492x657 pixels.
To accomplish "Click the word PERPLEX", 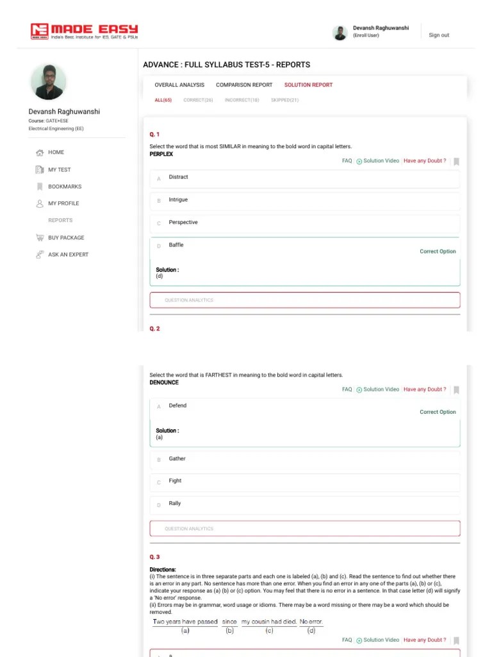I will [161, 154].
